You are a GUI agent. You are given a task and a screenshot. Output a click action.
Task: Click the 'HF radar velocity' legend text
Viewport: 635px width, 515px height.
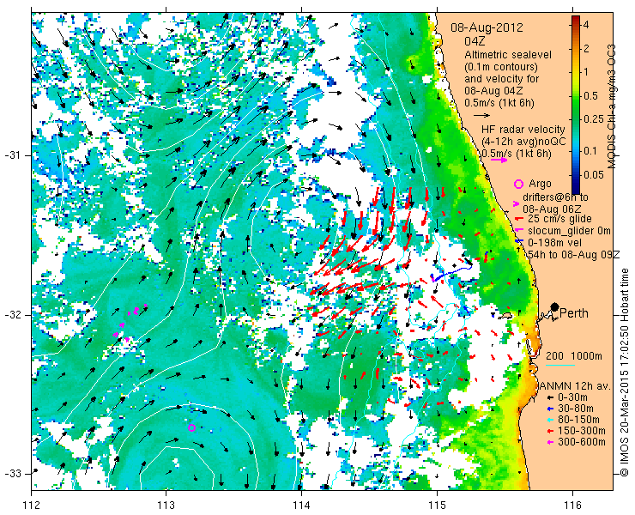523,130
